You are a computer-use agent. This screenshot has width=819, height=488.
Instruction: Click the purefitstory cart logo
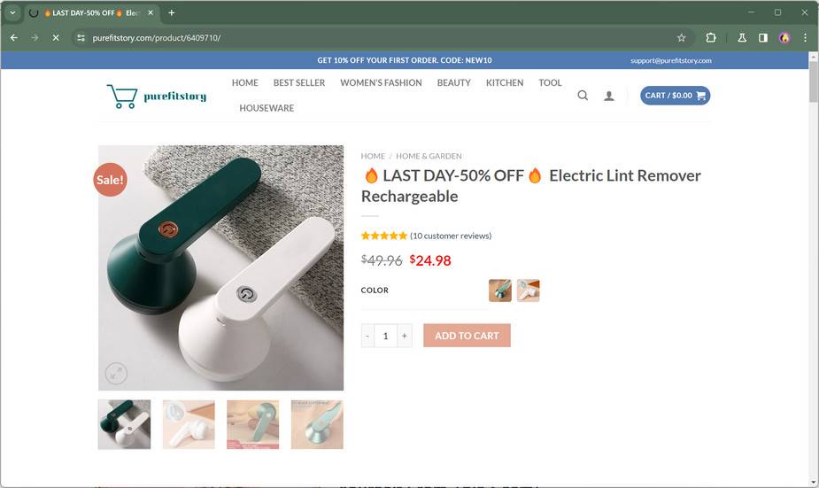point(157,96)
